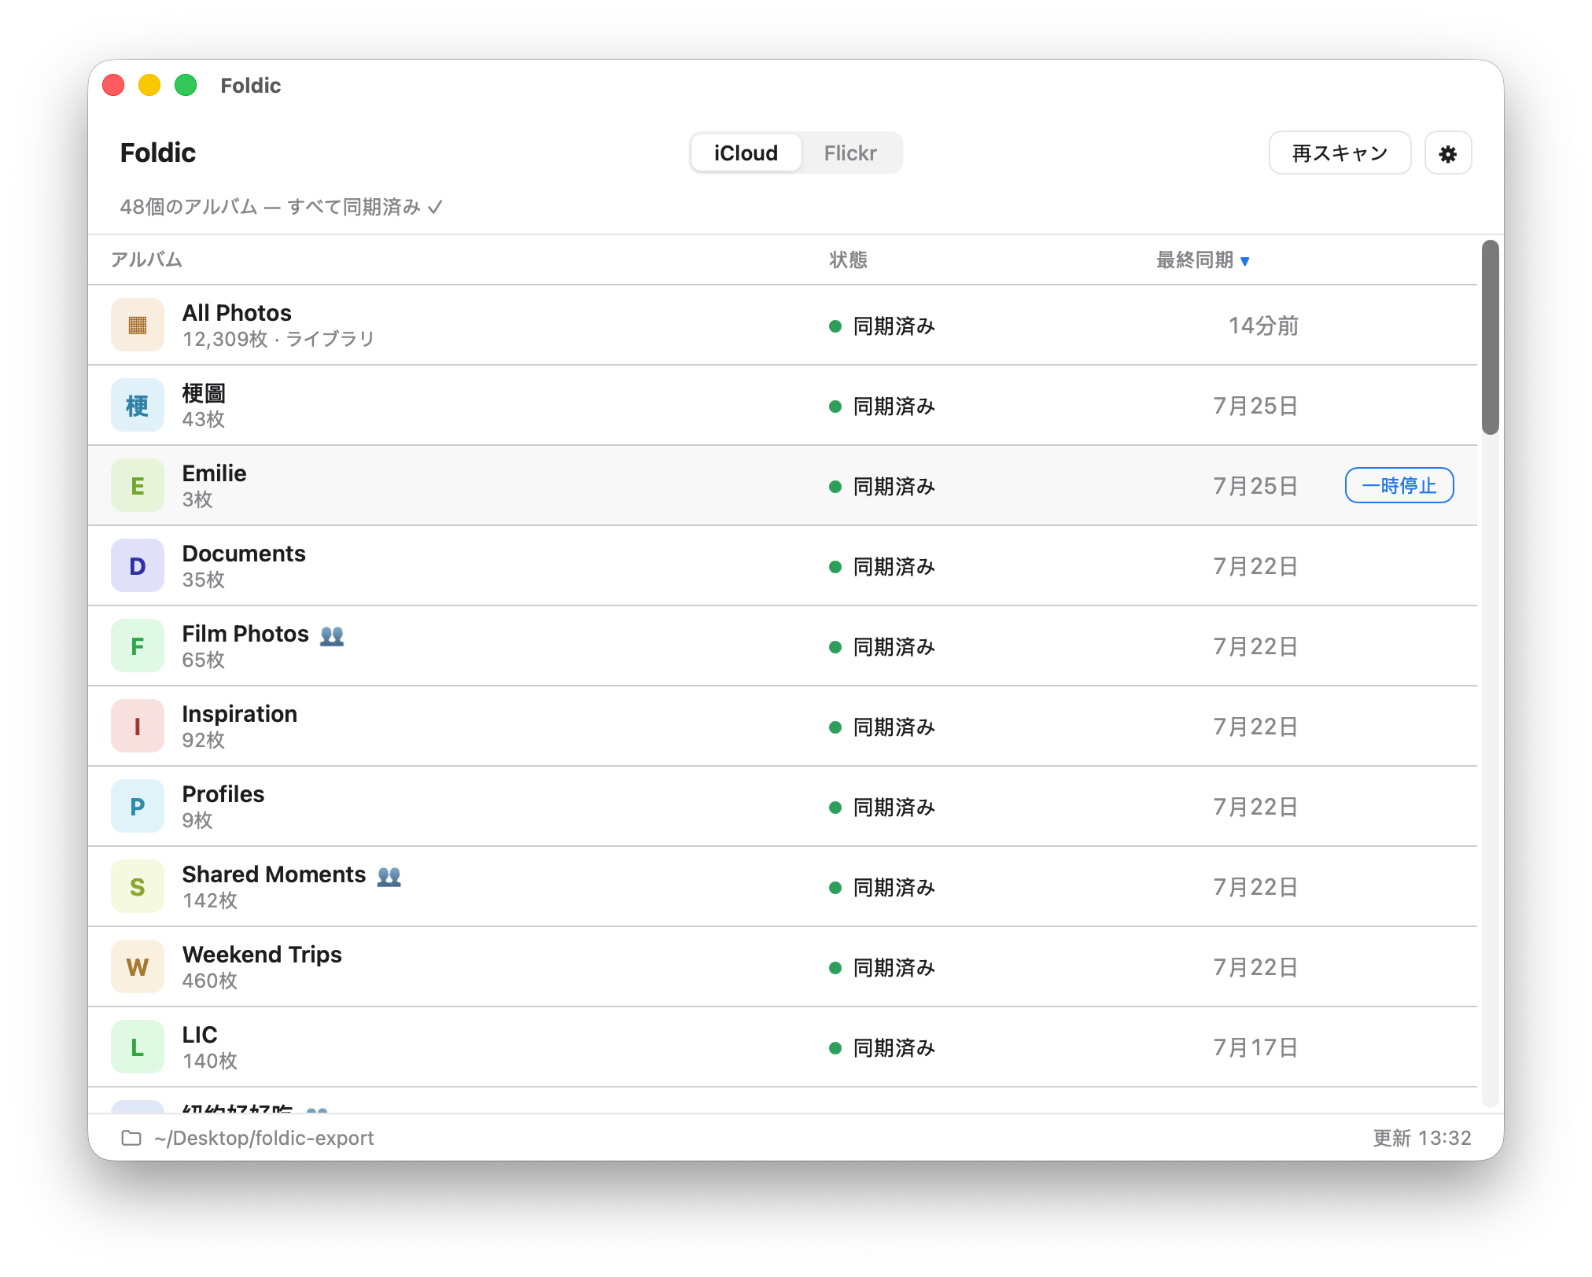Select the Shared Moments album name
Image resolution: width=1592 pixels, height=1277 pixels.
point(274,874)
